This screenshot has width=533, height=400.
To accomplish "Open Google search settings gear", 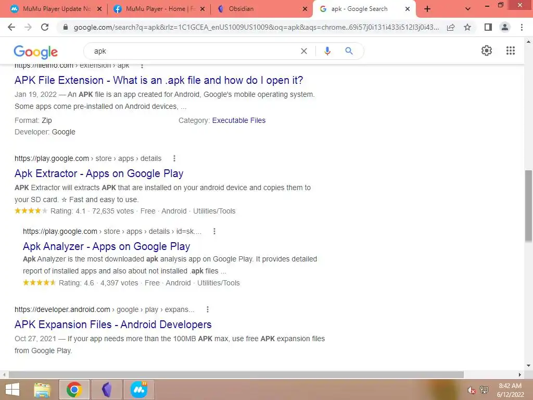I will click(487, 51).
